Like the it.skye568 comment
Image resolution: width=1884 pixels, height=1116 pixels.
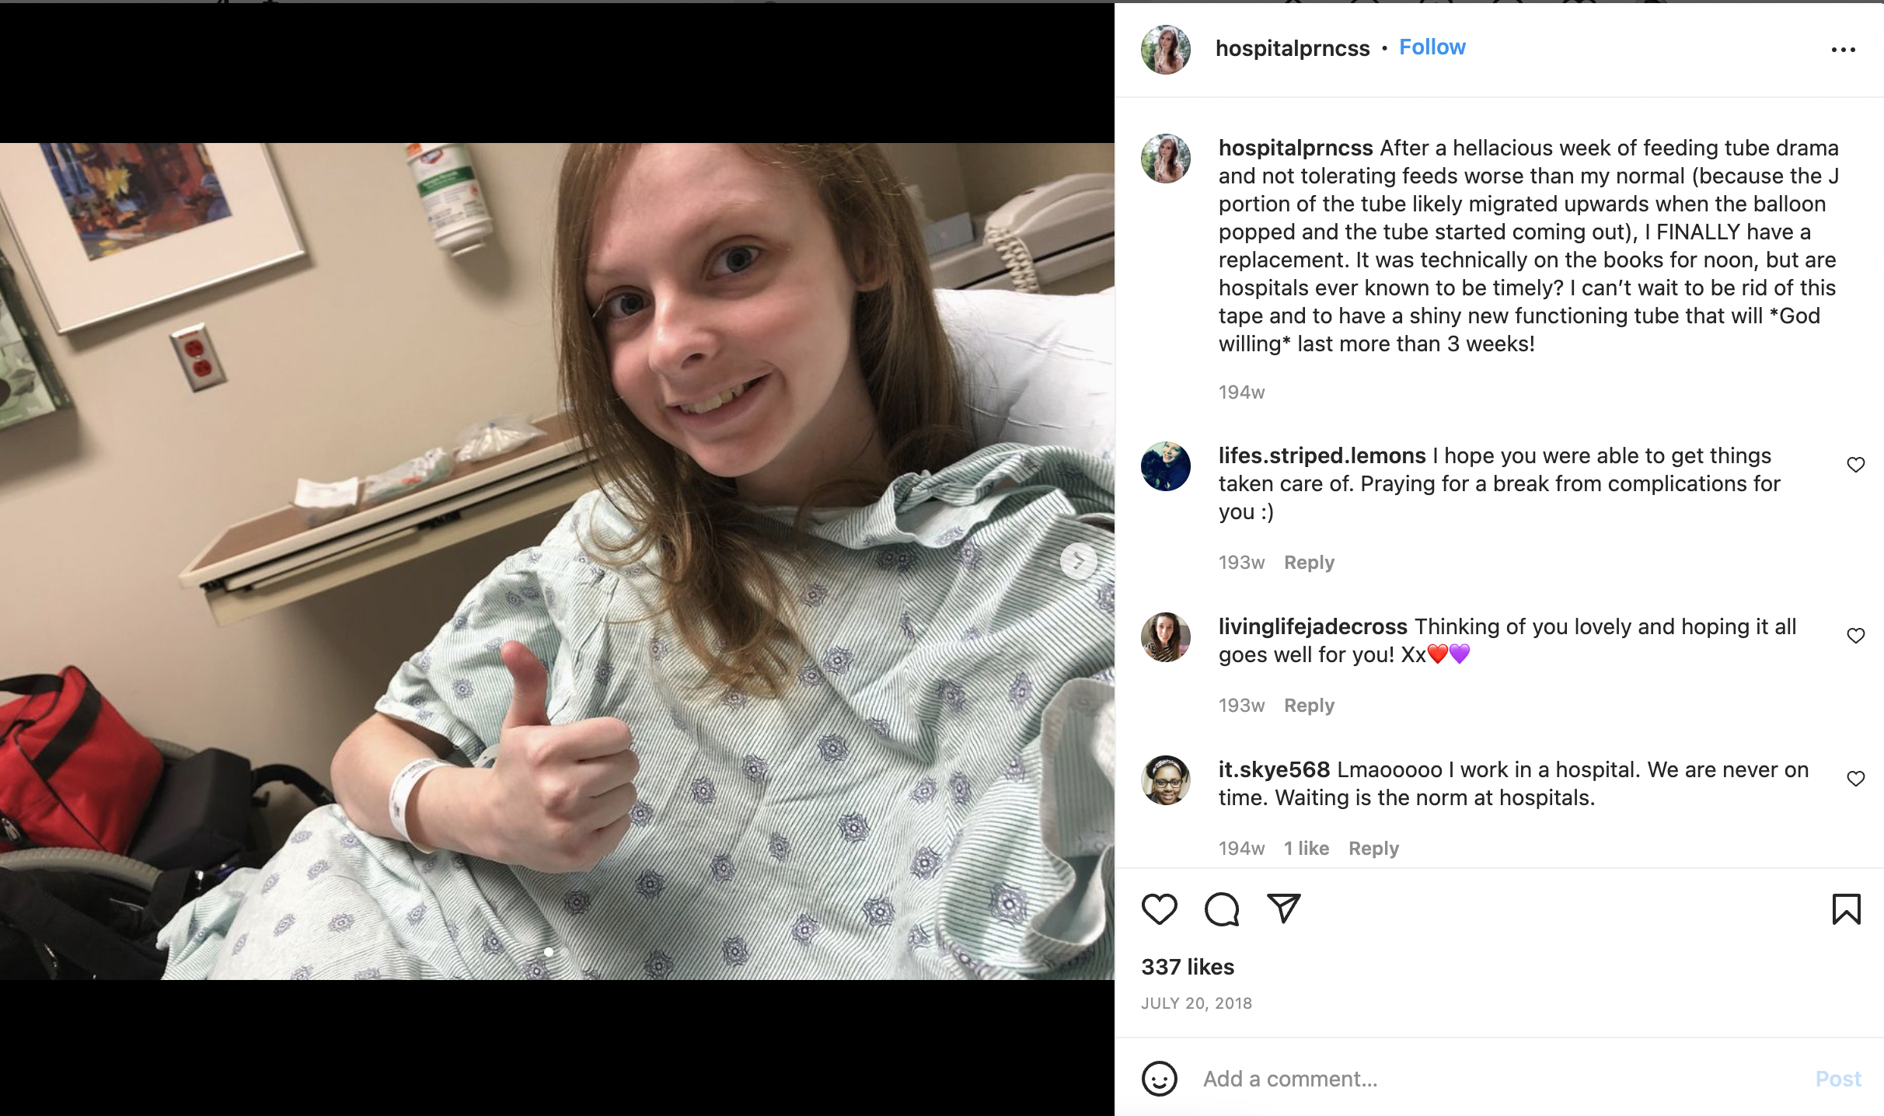(1855, 779)
